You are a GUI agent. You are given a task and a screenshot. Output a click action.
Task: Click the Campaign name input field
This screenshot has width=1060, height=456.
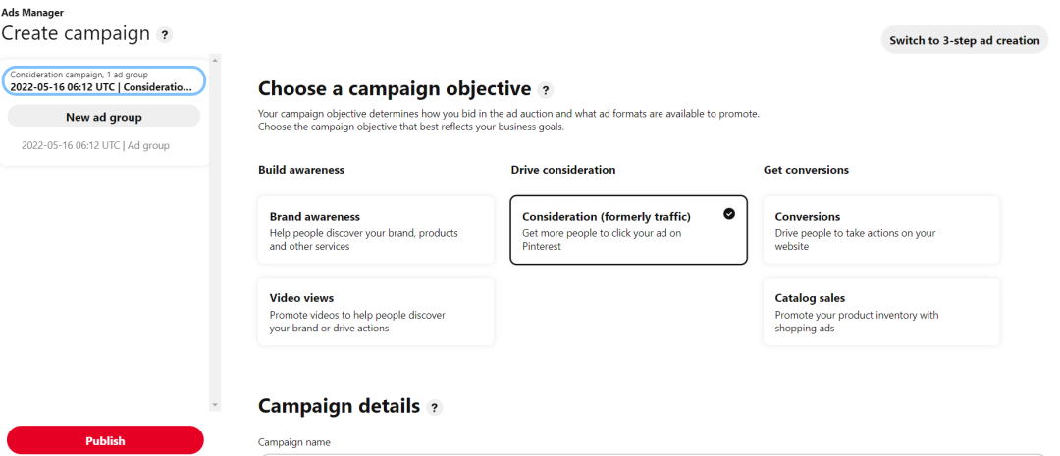[653, 454]
